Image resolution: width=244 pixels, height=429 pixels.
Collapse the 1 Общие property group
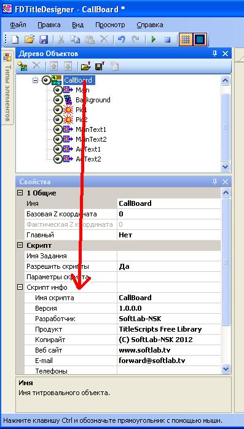coord(20,193)
